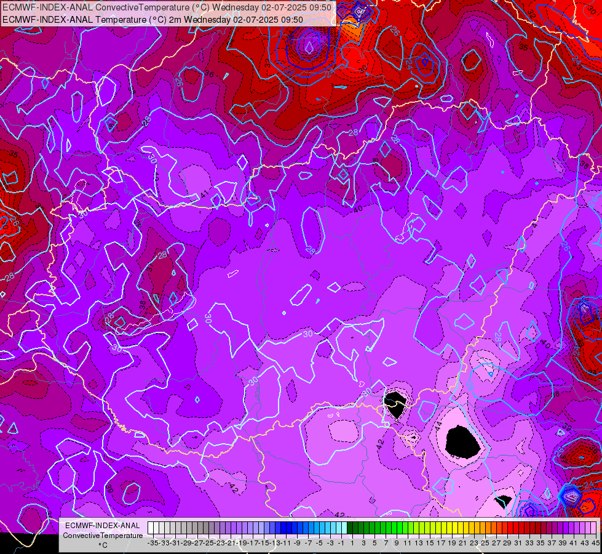Click the largest black masked area on map
The width and height of the screenshot is (602, 554).
coord(462,442)
